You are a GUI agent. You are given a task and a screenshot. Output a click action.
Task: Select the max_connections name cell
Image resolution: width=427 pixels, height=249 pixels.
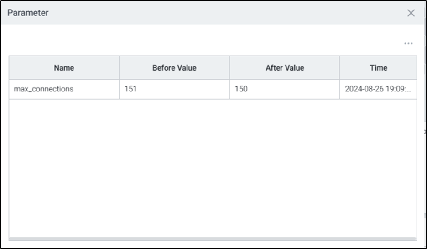tap(44, 89)
